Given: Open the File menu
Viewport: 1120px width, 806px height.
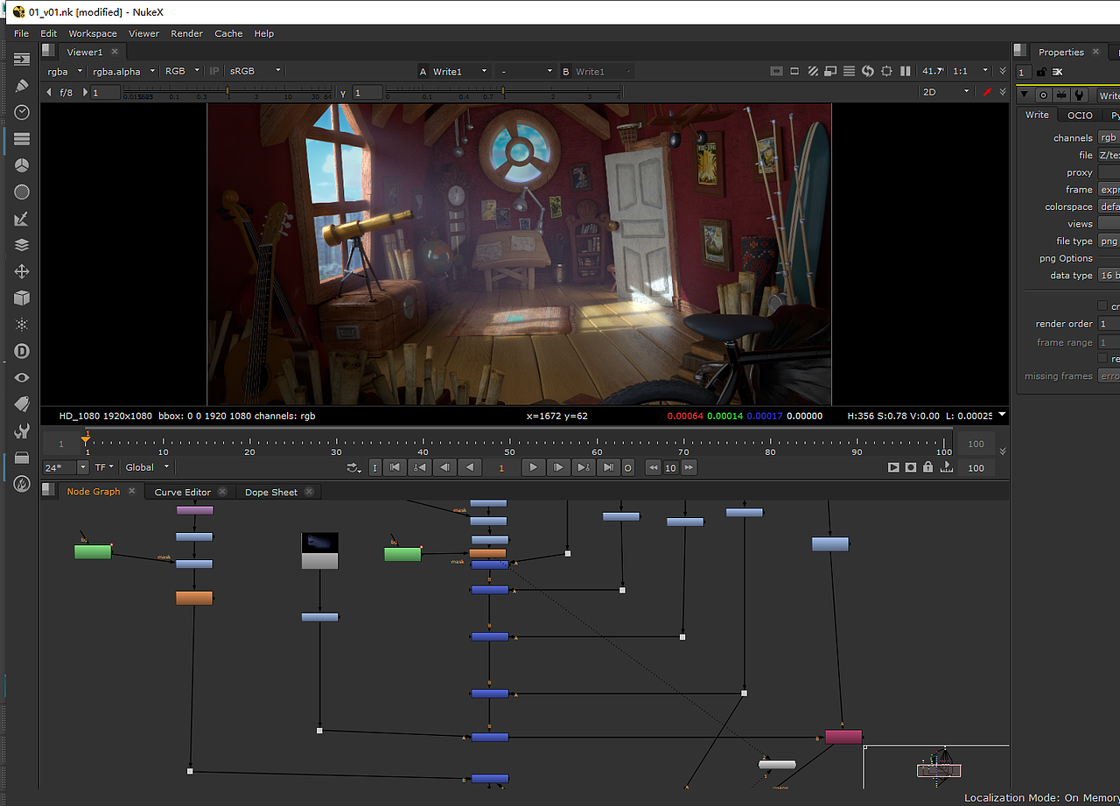Looking at the screenshot, I should coord(22,33).
